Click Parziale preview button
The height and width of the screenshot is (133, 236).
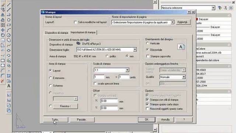coord(82,120)
